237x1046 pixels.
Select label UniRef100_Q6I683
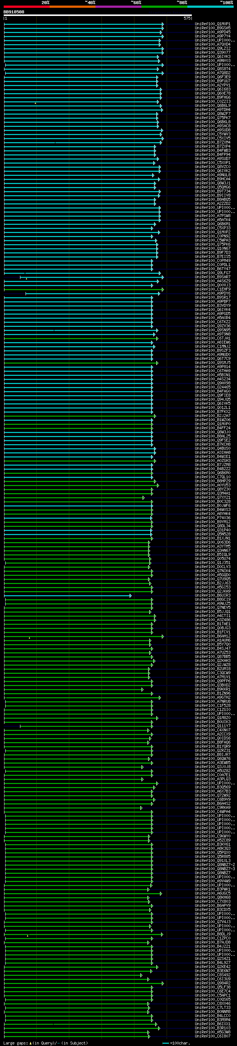213,89
